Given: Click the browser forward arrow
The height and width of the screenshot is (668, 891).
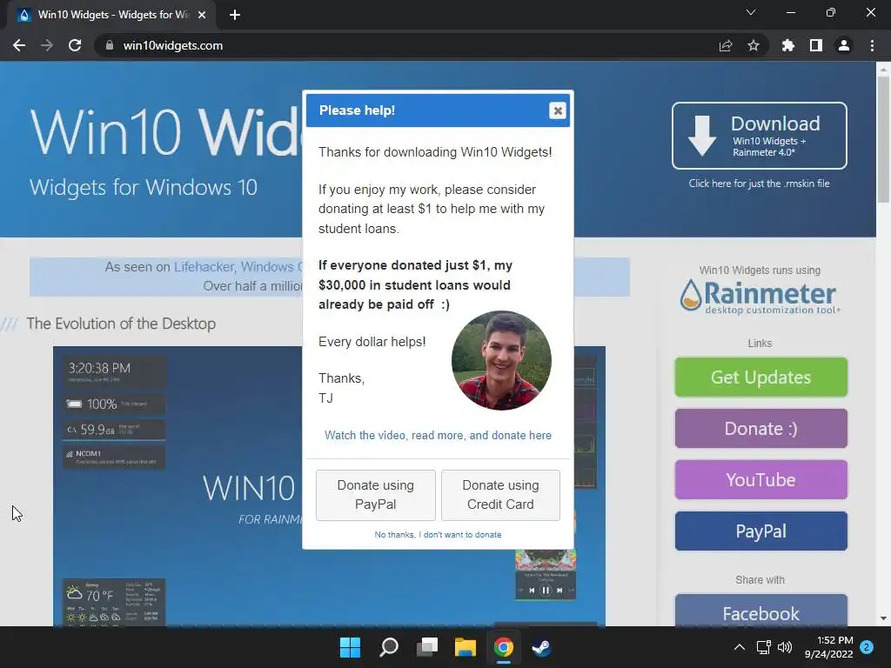Looking at the screenshot, I should 47,45.
